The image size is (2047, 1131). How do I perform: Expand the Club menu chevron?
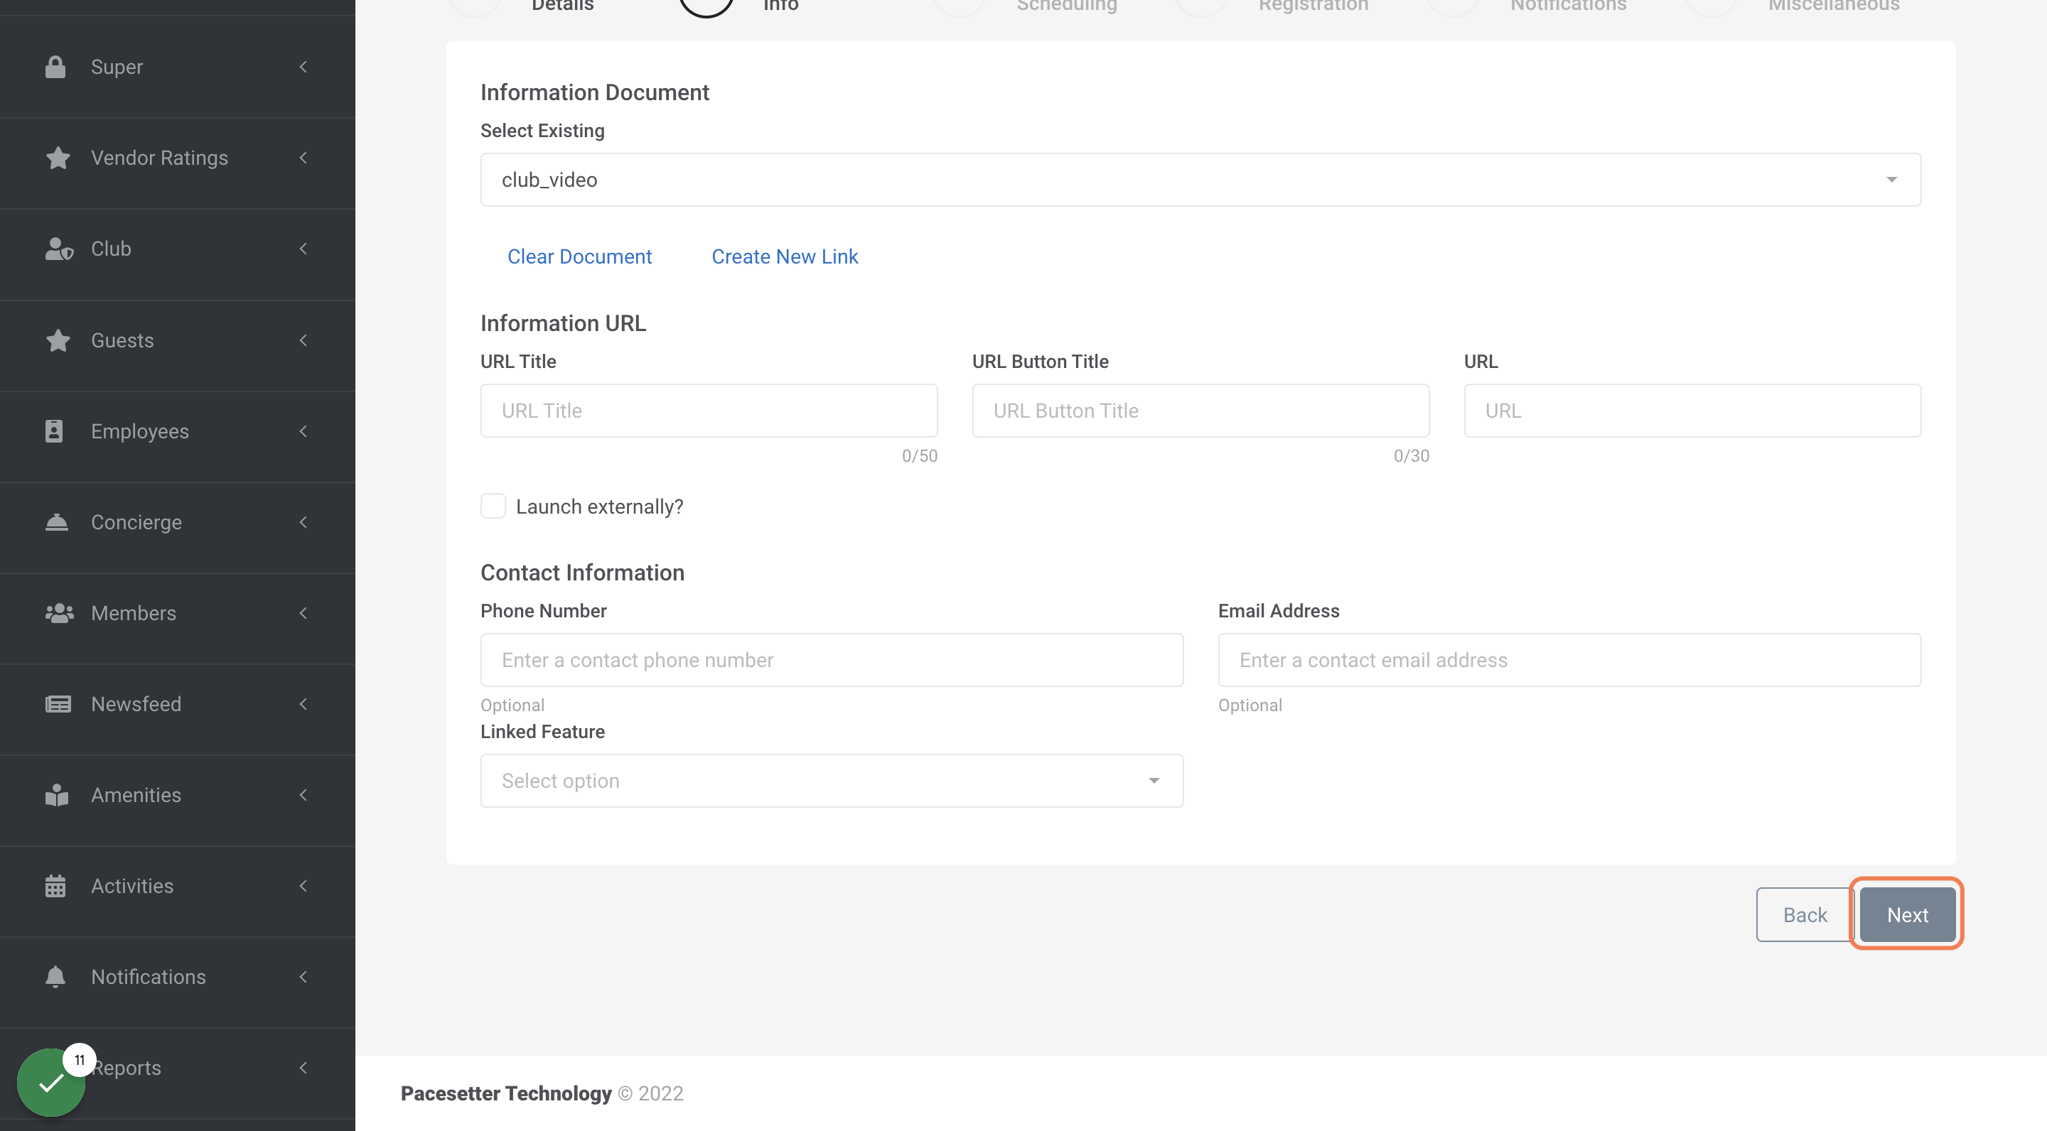303,249
